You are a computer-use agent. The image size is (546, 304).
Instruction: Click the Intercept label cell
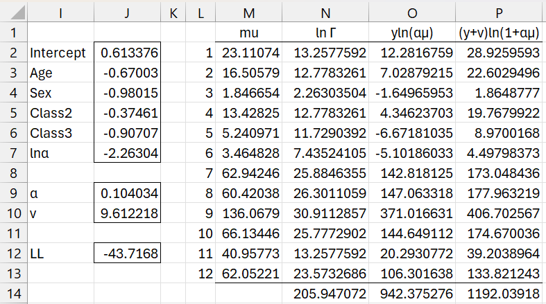(x=59, y=53)
